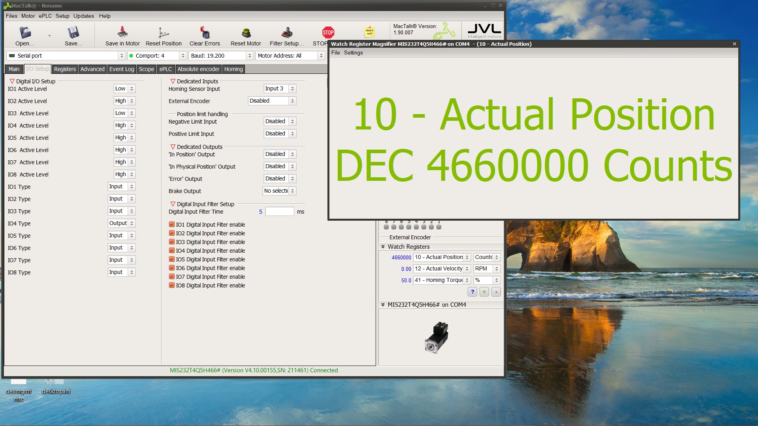Image resolution: width=758 pixels, height=426 pixels.
Task: Change IO4 Type Output dropdown
Action: pyautogui.click(x=122, y=223)
